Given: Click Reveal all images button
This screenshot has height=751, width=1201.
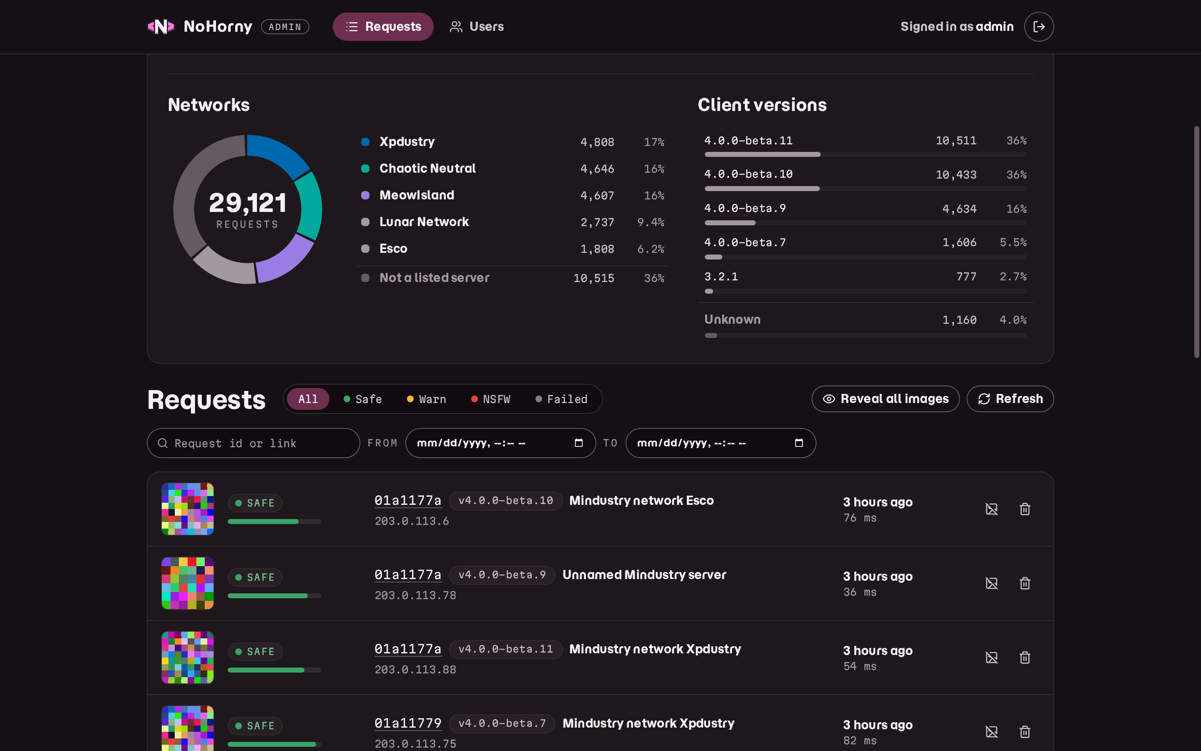Looking at the screenshot, I should (885, 399).
